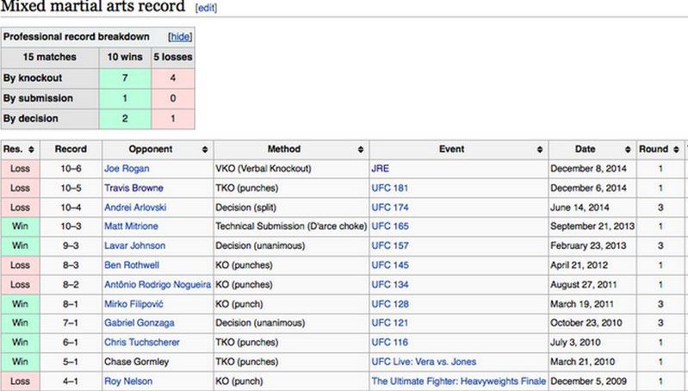Viewport: 688px width, 391px height.
Task: Open Travis Browne's page
Action: point(133,188)
